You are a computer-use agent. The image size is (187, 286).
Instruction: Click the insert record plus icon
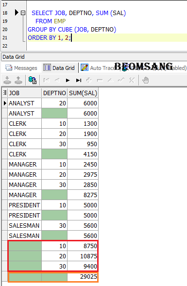89,80
